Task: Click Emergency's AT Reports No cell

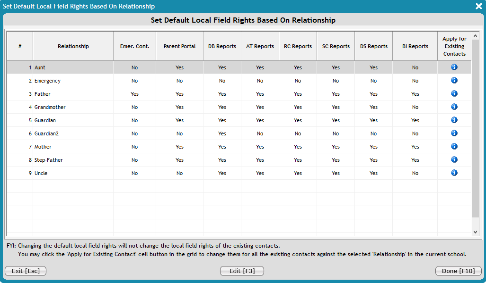Action: pyautogui.click(x=260, y=81)
